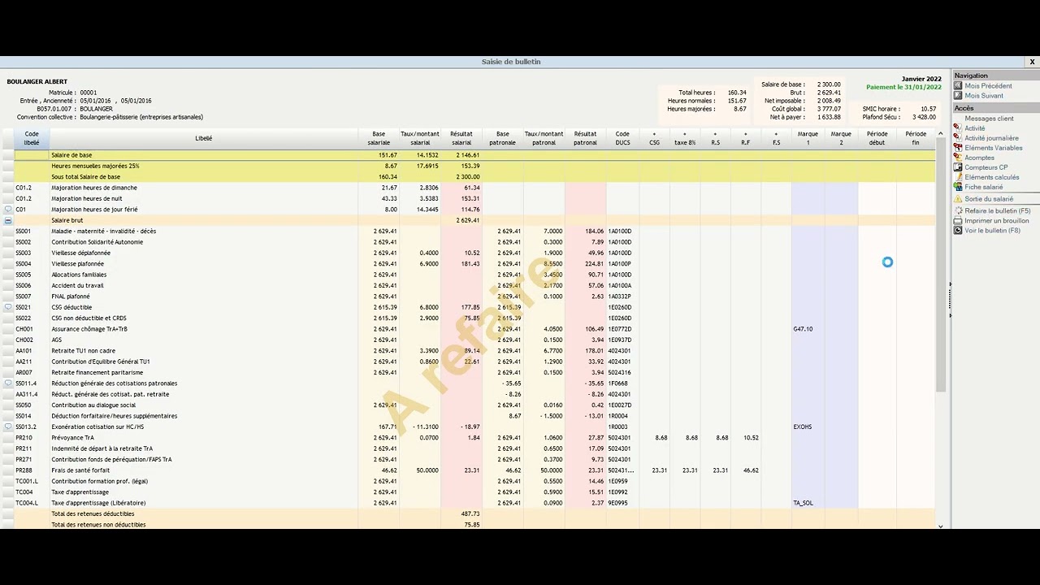Click the Mois Suivant forward icon
The image size is (1040, 585).
958,96
